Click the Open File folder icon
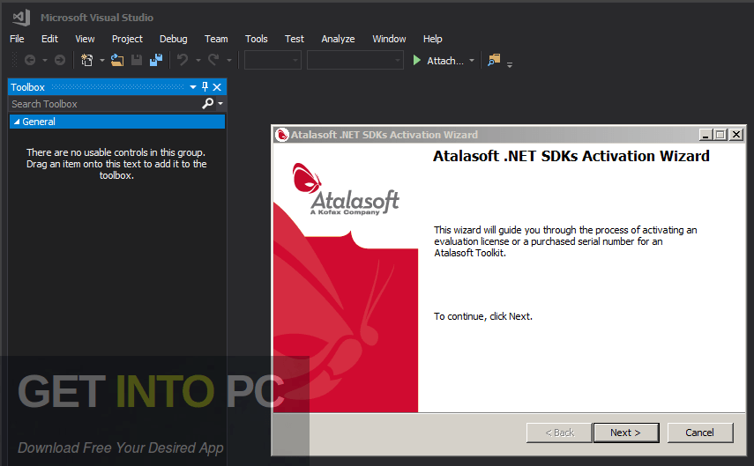 click(x=117, y=60)
